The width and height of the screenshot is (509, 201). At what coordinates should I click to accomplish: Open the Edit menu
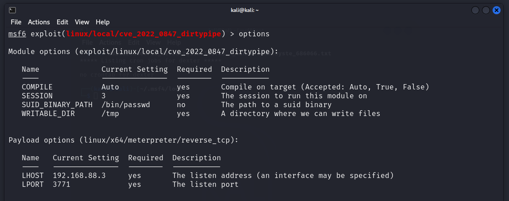(x=62, y=22)
